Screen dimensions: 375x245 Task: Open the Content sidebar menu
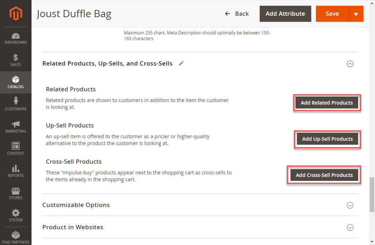point(16,149)
